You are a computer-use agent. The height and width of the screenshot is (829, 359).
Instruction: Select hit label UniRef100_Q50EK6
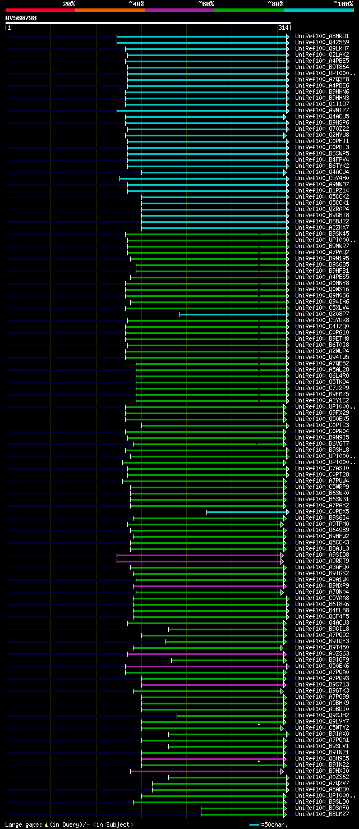pyautogui.click(x=322, y=666)
